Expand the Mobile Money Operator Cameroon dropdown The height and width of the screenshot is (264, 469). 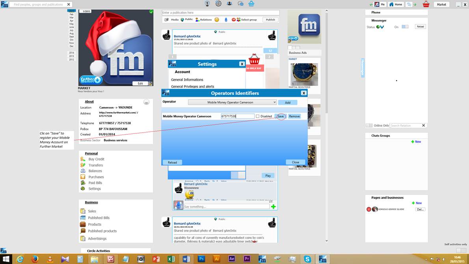click(232, 102)
